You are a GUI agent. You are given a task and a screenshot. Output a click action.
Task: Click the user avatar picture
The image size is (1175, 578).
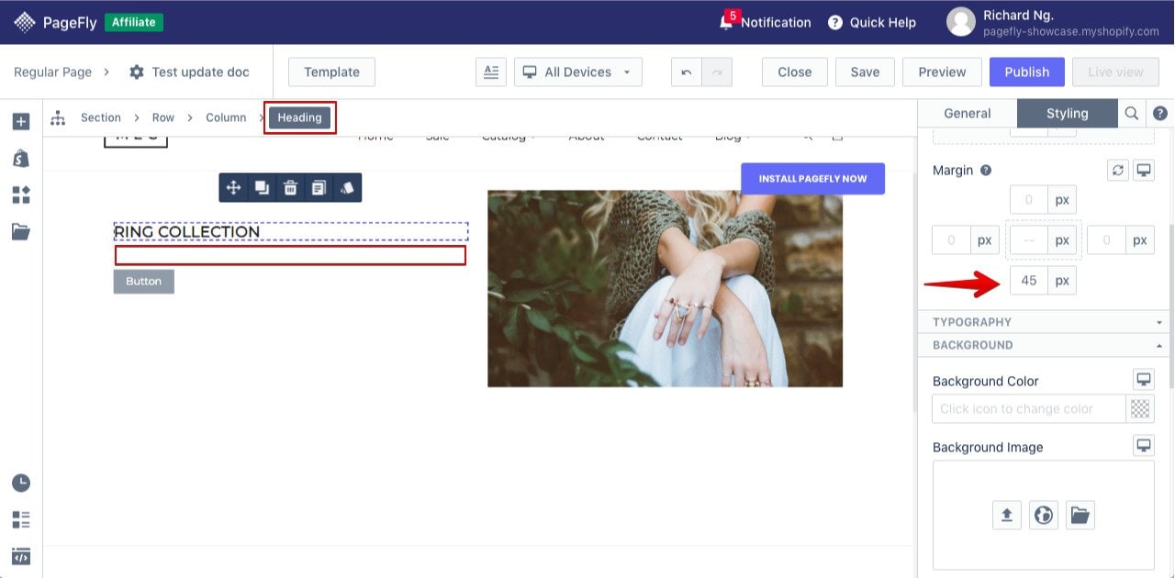[961, 22]
